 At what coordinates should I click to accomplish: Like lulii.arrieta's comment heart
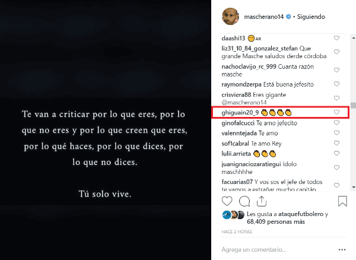pos(336,153)
